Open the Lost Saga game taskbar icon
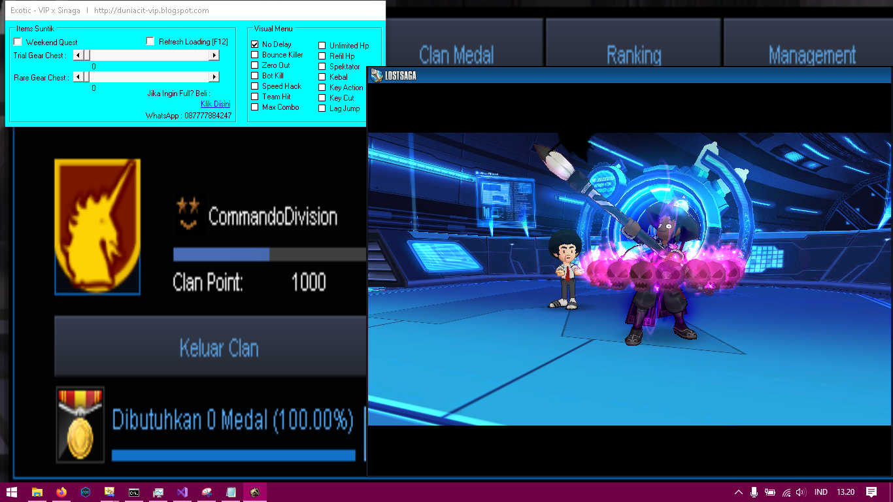 pyautogui.click(x=255, y=492)
